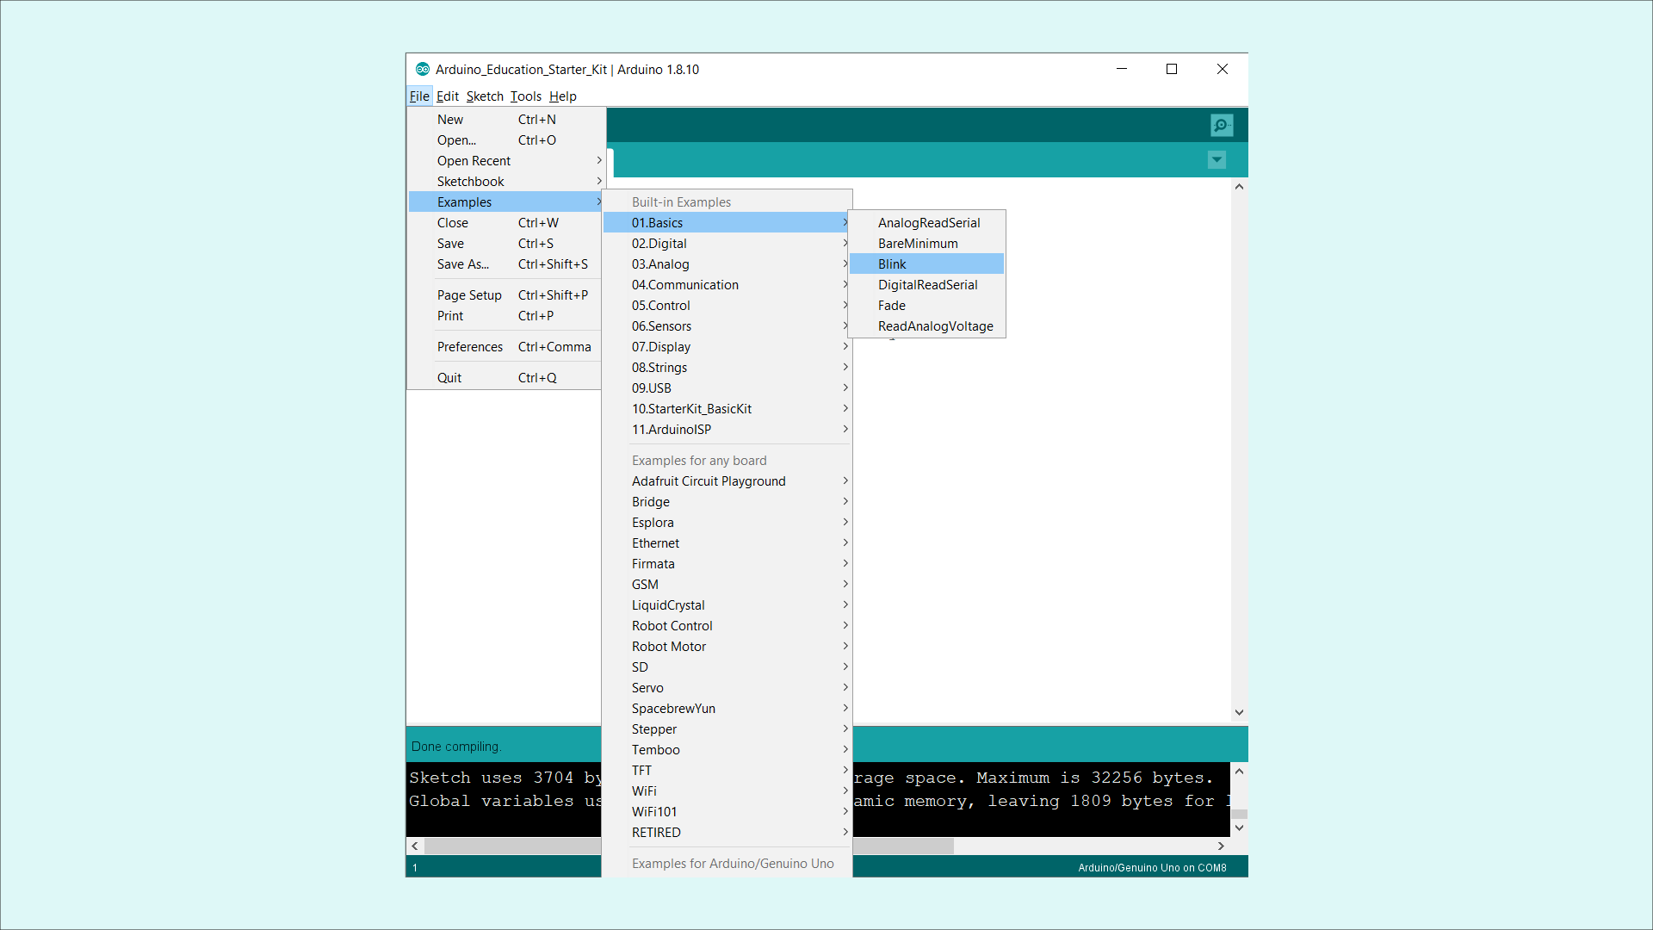Open the AnalogReadSerial example
The height and width of the screenshot is (930, 1653).
[x=927, y=223]
